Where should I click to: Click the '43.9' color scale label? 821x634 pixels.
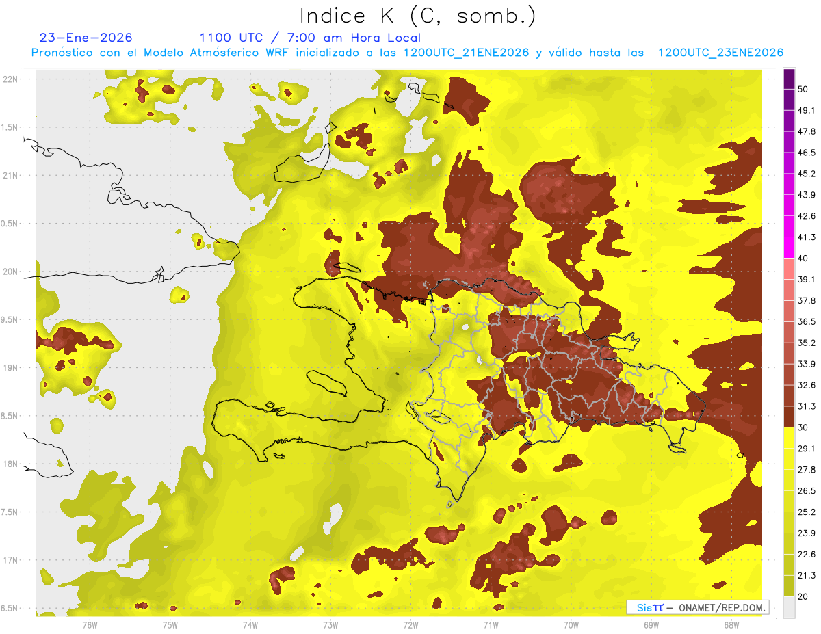[x=807, y=195]
